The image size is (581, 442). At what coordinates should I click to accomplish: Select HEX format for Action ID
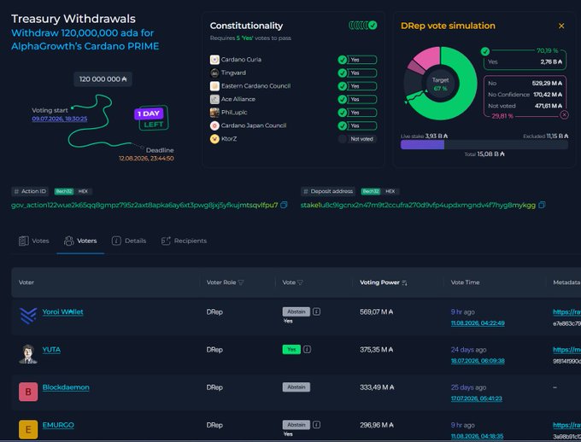click(x=83, y=191)
